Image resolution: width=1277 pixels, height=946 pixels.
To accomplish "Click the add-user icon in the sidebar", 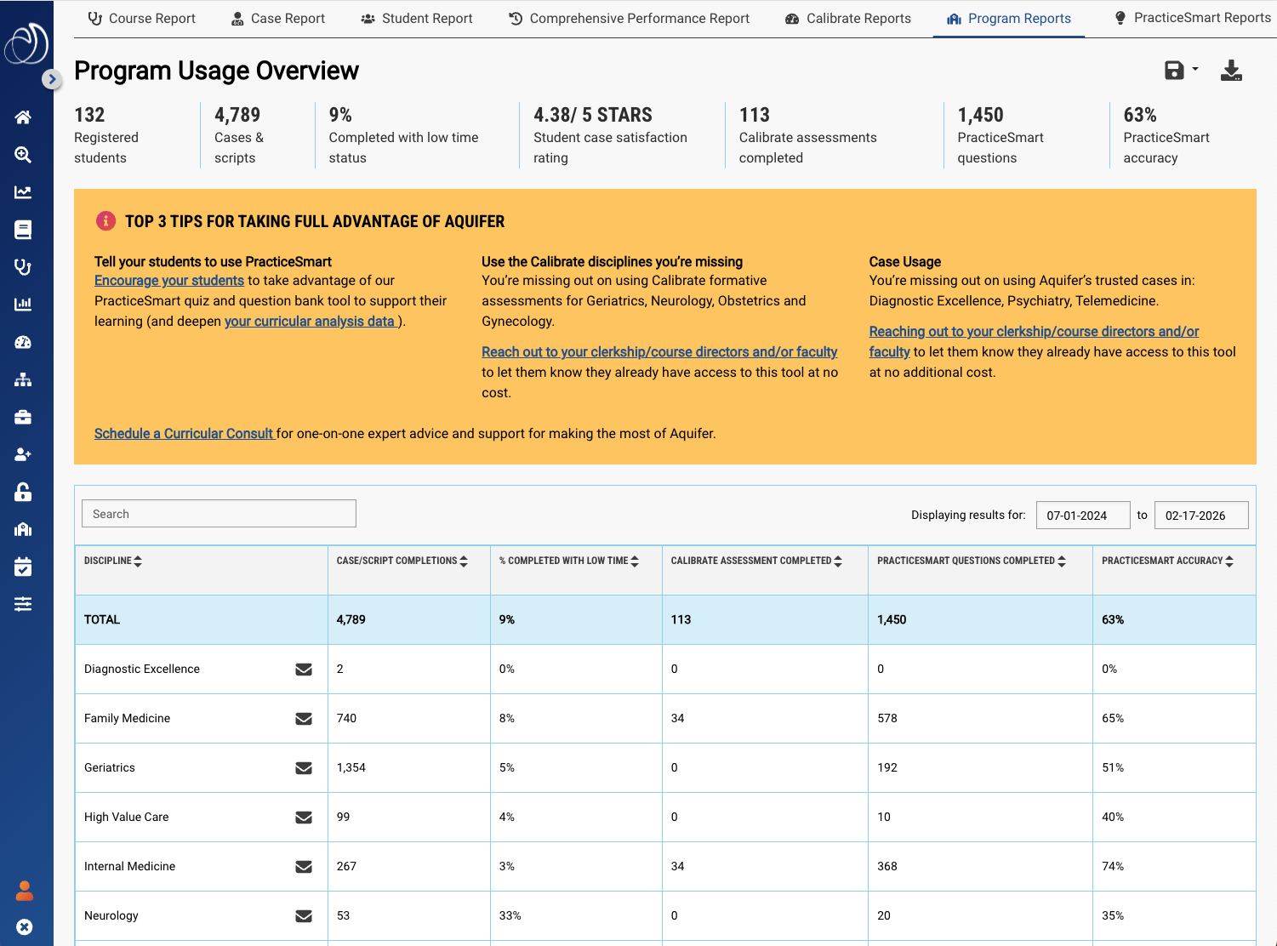I will point(22,454).
